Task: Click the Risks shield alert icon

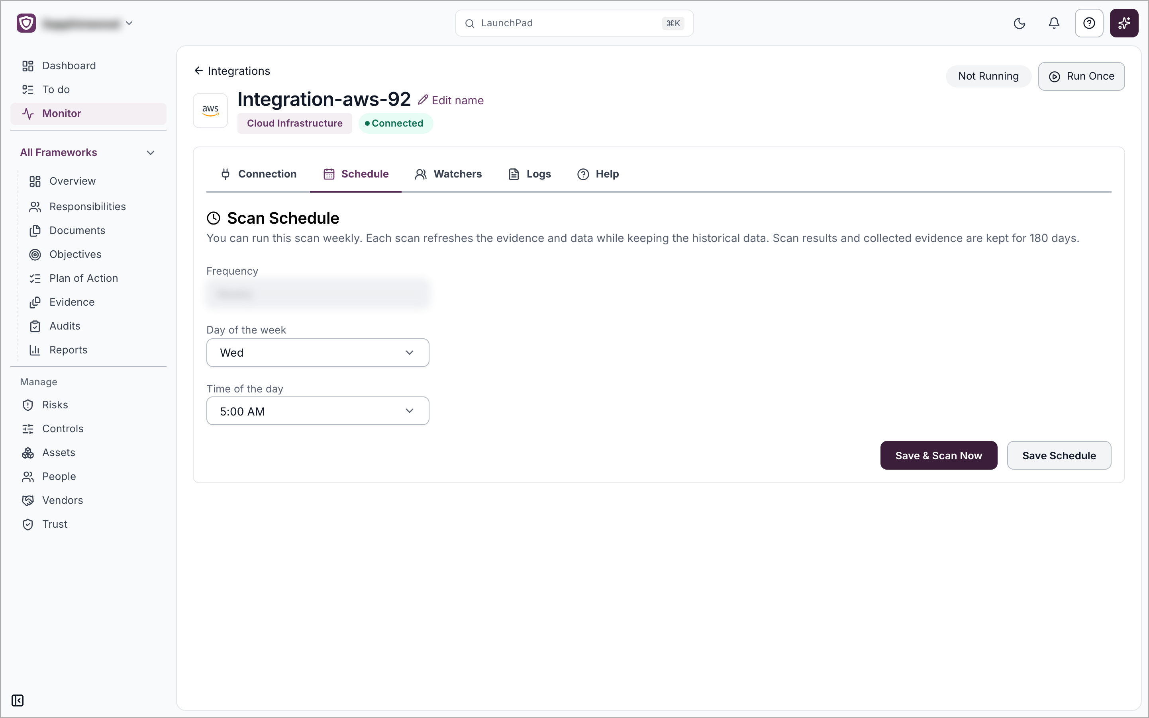Action: [27, 405]
